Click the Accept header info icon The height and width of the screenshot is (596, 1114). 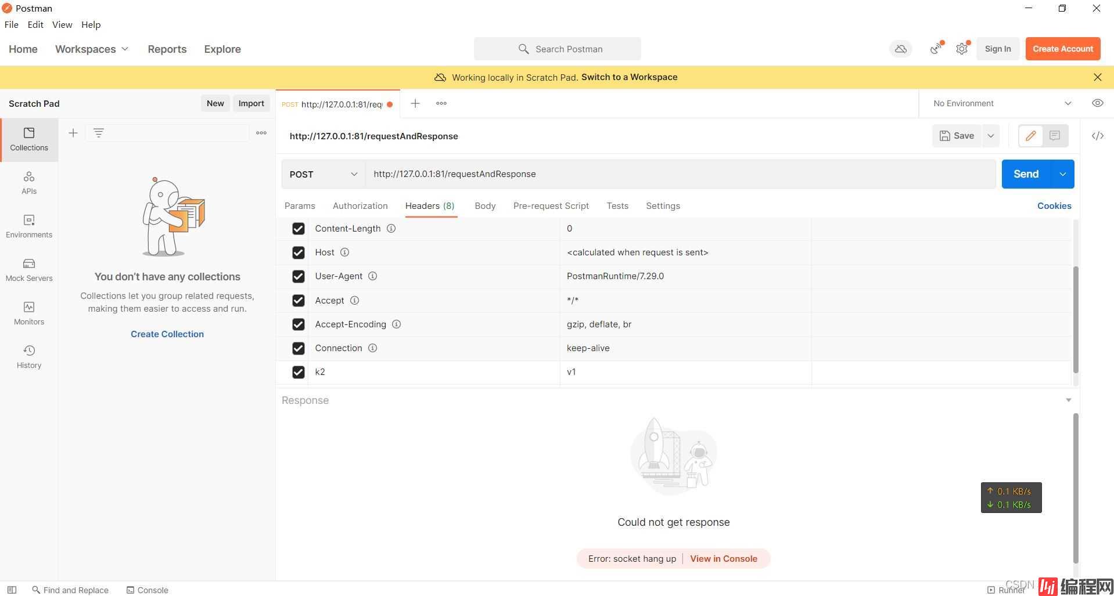click(354, 301)
